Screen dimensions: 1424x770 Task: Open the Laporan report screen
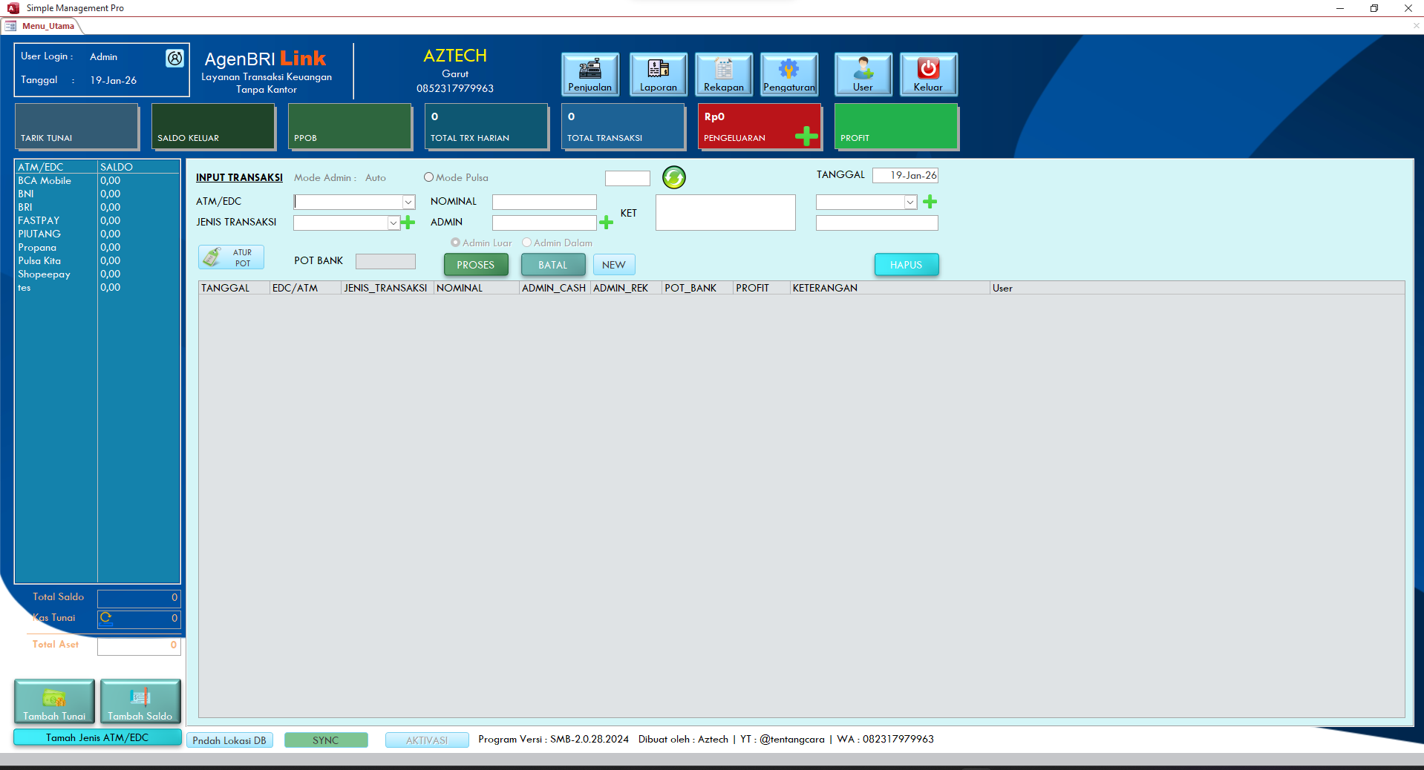tap(658, 73)
